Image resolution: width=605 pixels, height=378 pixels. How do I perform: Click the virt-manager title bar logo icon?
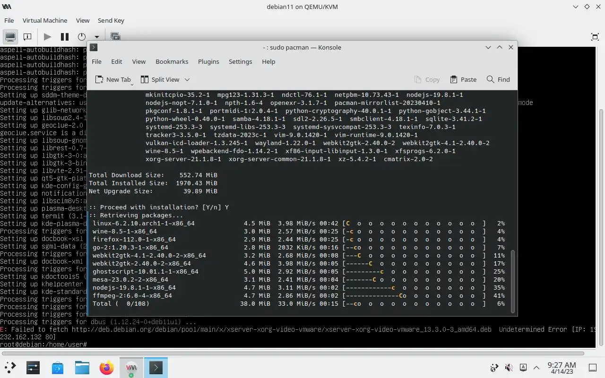point(7,7)
